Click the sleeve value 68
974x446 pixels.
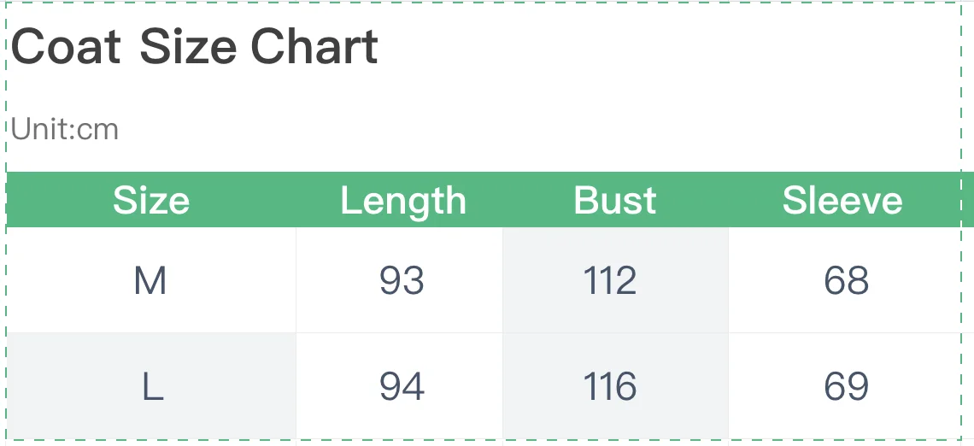pyautogui.click(x=846, y=280)
